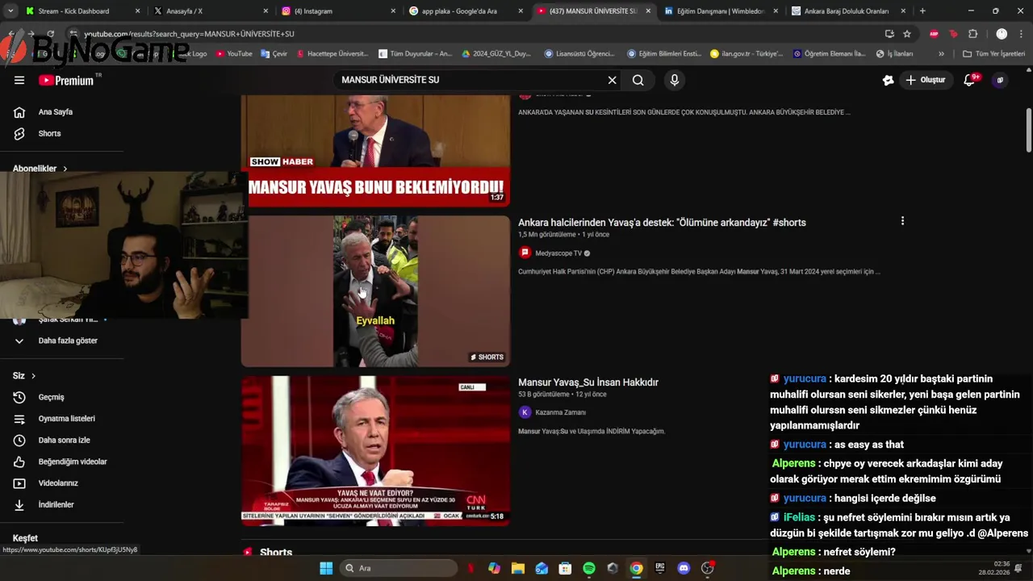Open File Explorer from the taskbar
This screenshot has width=1033, height=581.
point(518,568)
